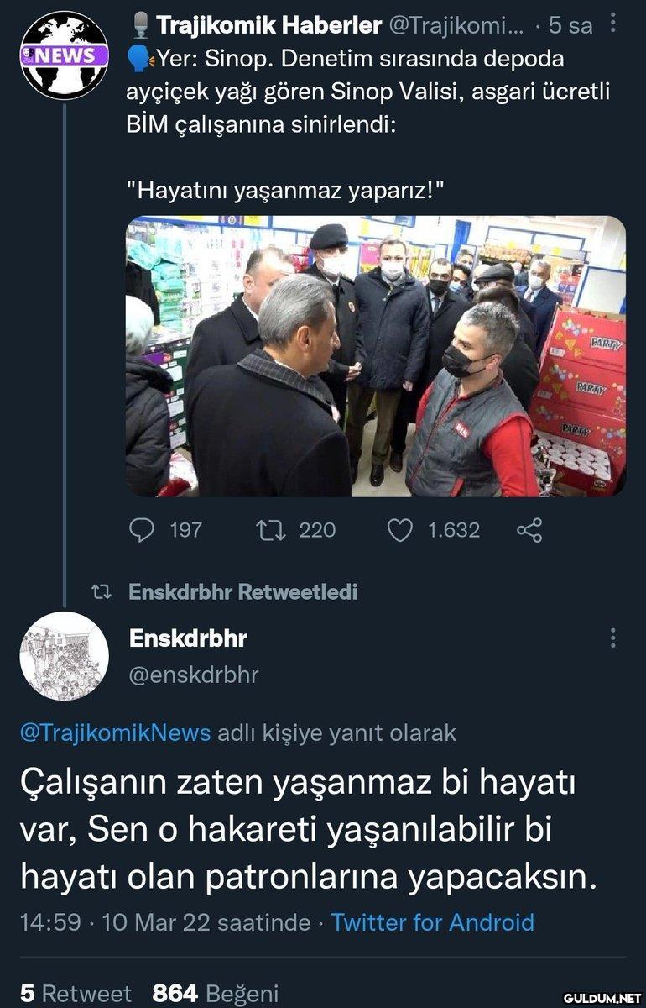Viewport: 646px width, 1008px height.
Task: Enlarge the store inspection photo
Action: [376, 356]
